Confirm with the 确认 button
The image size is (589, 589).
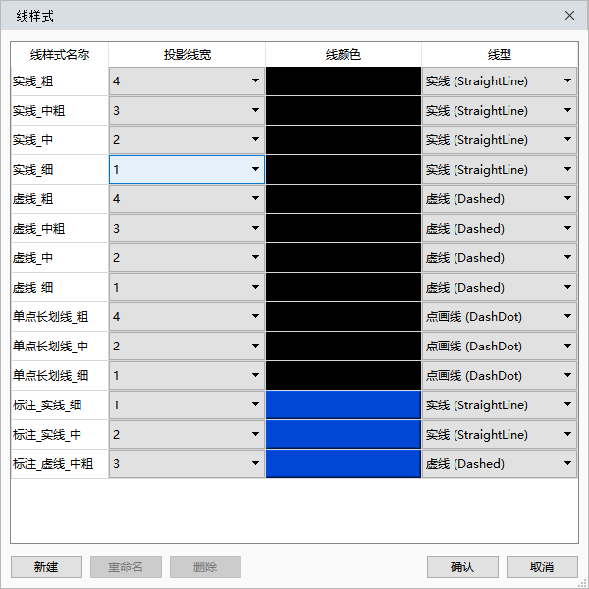pos(462,566)
